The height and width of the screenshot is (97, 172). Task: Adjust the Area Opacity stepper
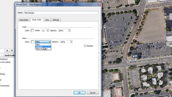[71, 42]
